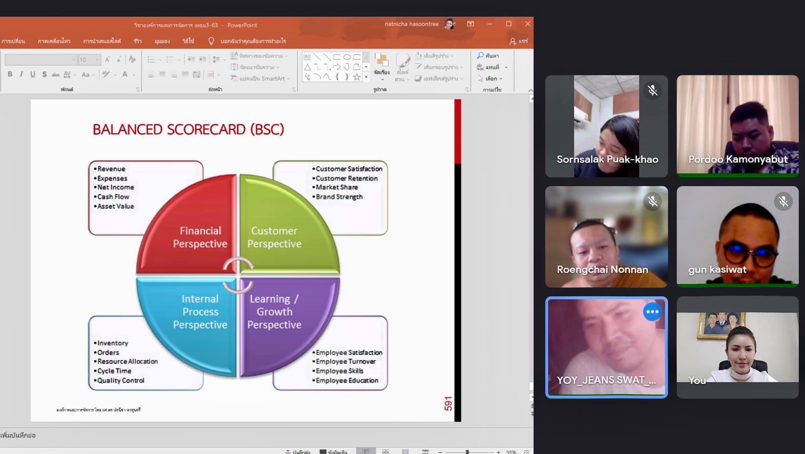Click the text shadow S icon
Viewport: 805px width, 454px height.
click(x=44, y=74)
